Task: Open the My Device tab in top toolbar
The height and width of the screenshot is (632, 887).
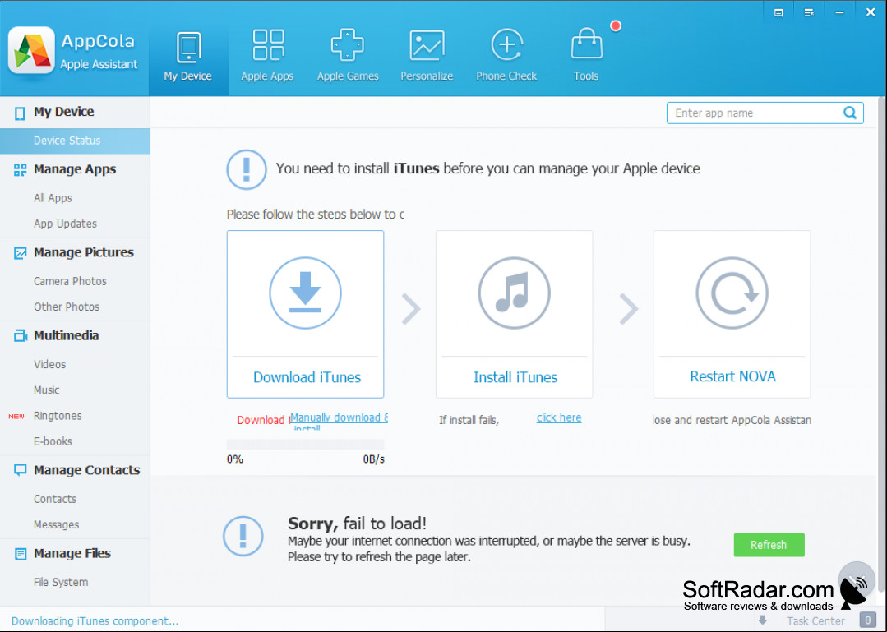Action: (188, 57)
